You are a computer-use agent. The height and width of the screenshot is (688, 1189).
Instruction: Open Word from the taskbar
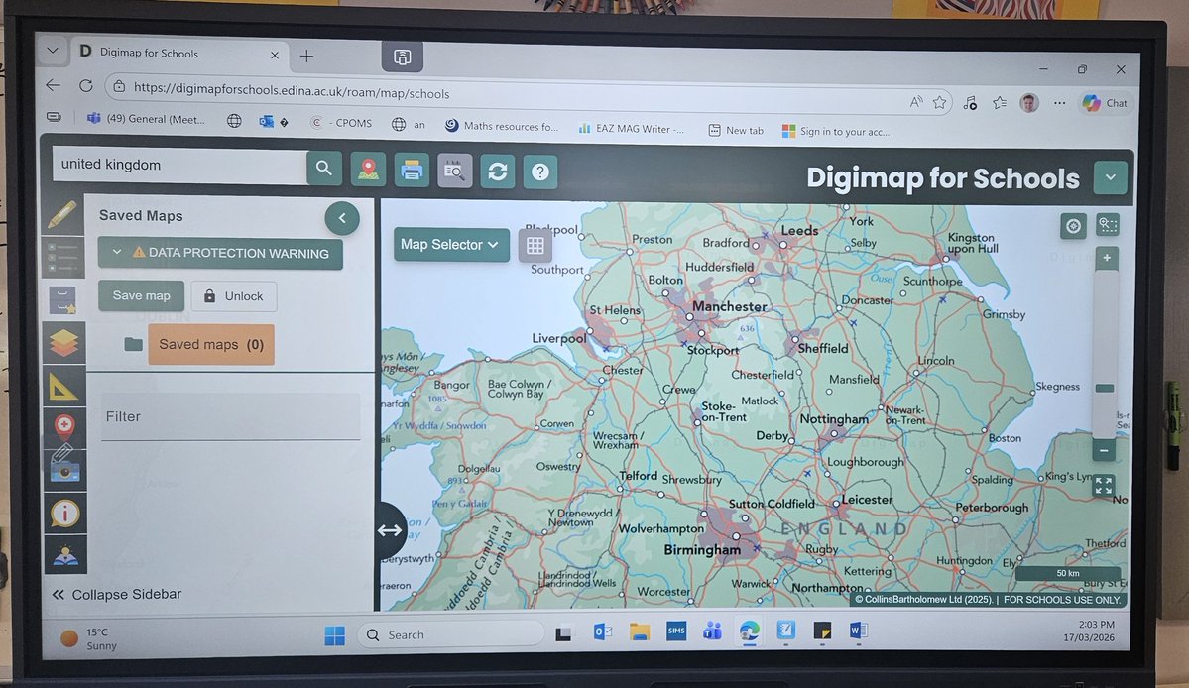858,630
